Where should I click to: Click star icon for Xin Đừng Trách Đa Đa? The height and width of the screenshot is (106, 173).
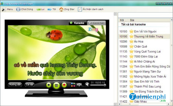[131, 92]
